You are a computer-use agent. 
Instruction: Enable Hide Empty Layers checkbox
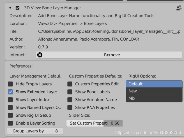click(x=10, y=84)
